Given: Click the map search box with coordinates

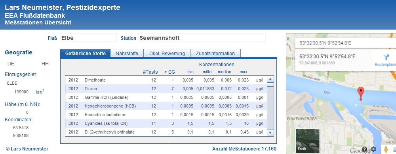Looking at the screenshot, I should pos(345,43).
